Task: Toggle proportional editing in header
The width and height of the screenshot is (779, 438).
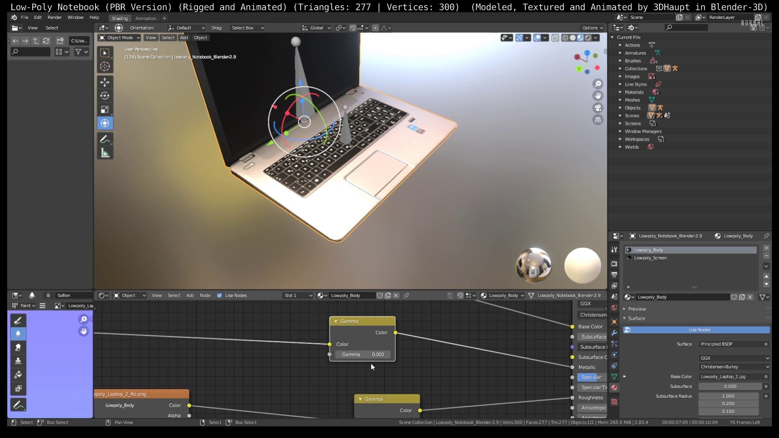Action: (375, 28)
